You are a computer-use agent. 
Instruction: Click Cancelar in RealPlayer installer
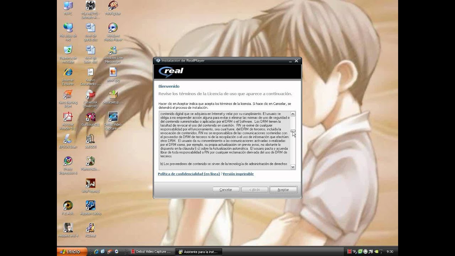(x=226, y=190)
